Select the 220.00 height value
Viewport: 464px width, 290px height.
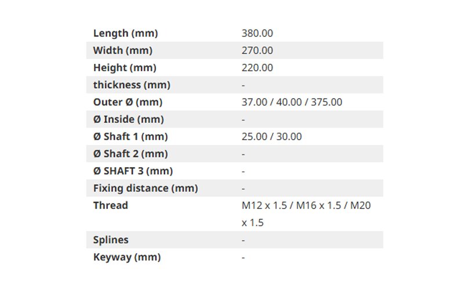[257, 67]
